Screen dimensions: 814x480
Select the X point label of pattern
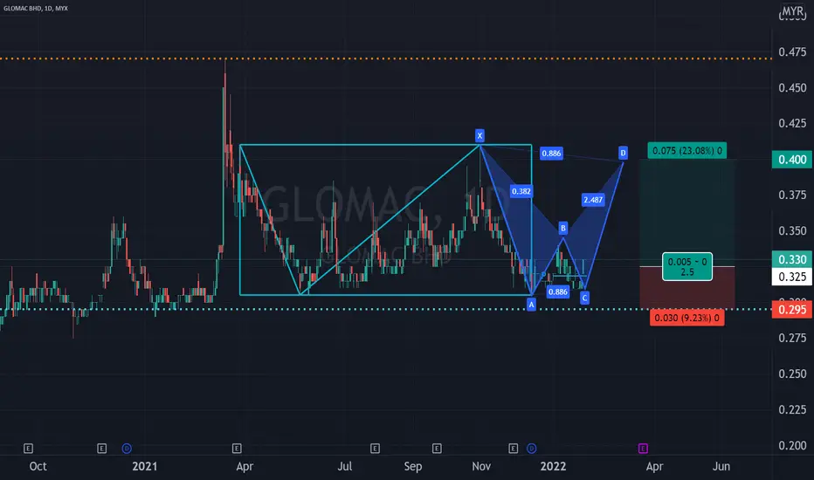(479, 136)
